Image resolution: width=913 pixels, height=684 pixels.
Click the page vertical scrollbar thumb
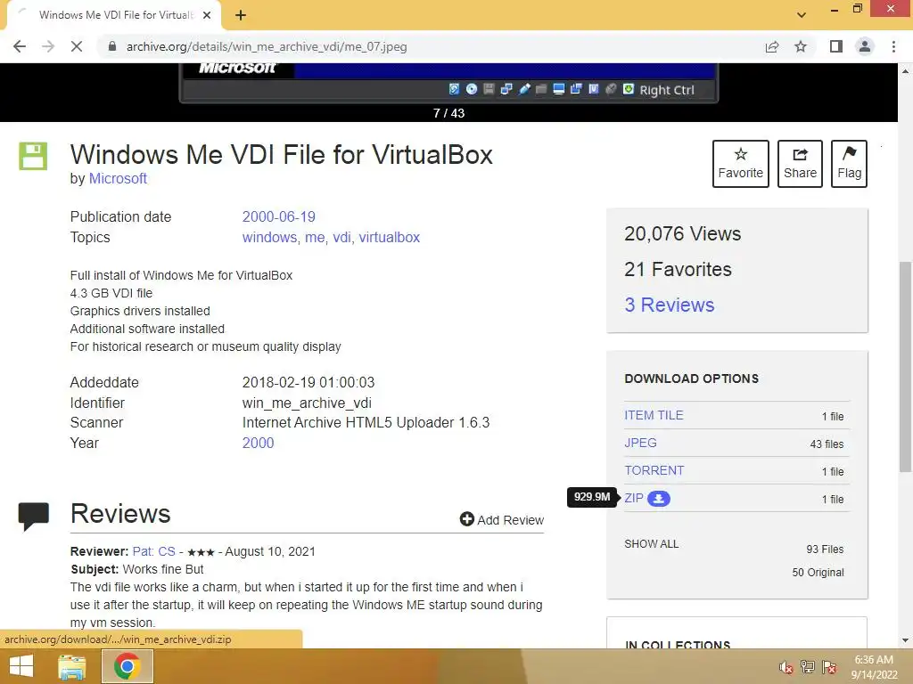pos(905,366)
